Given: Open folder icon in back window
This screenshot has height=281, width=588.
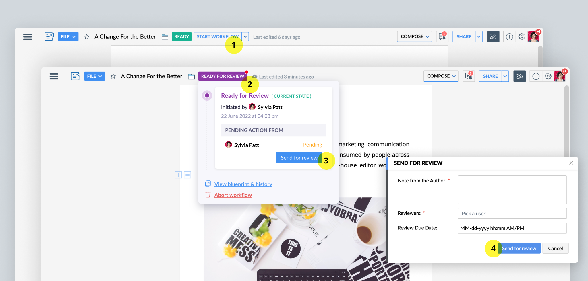Looking at the screenshot, I should click(165, 37).
